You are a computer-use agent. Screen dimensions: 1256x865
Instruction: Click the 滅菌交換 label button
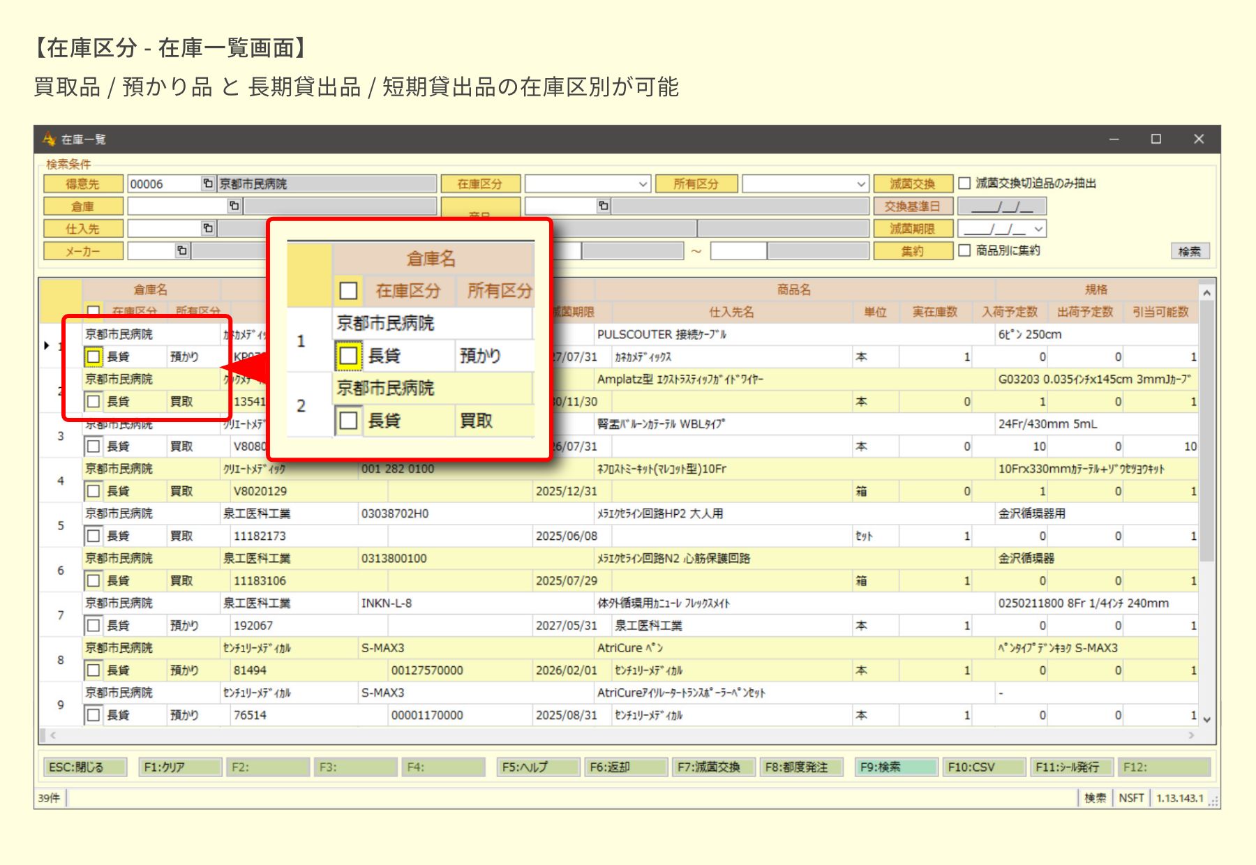pos(913,184)
